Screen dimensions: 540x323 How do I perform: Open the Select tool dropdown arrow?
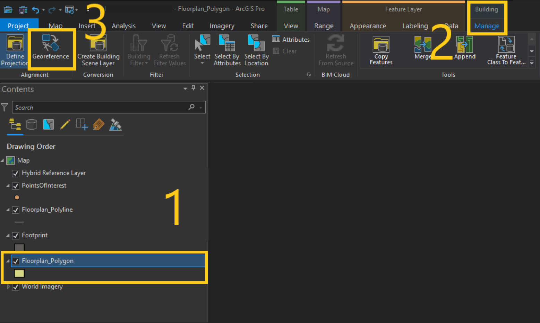202,63
